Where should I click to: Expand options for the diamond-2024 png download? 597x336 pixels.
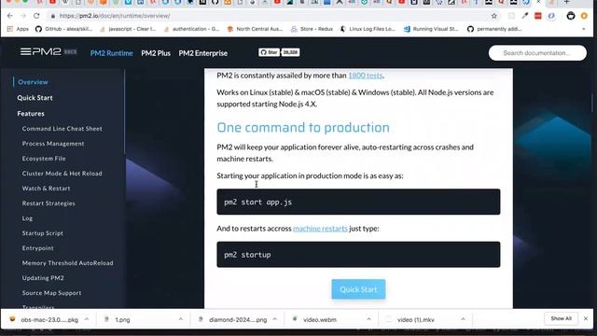[274, 319]
